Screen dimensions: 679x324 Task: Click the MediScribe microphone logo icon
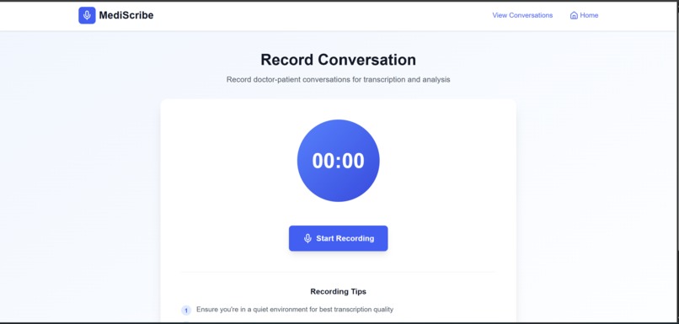pos(87,16)
